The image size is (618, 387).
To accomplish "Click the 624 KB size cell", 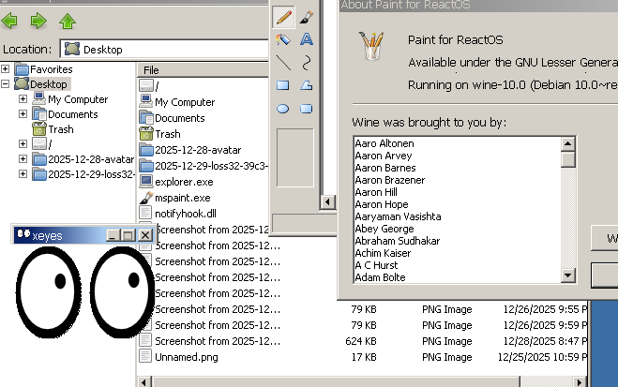I will click(x=361, y=341).
